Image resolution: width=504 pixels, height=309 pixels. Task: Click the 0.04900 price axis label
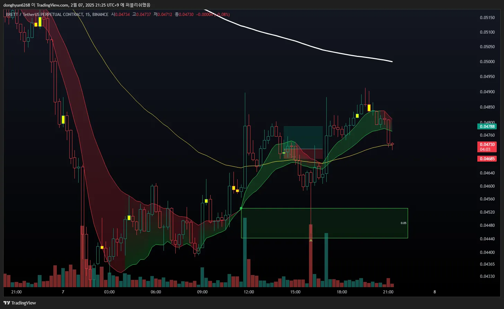(487, 92)
